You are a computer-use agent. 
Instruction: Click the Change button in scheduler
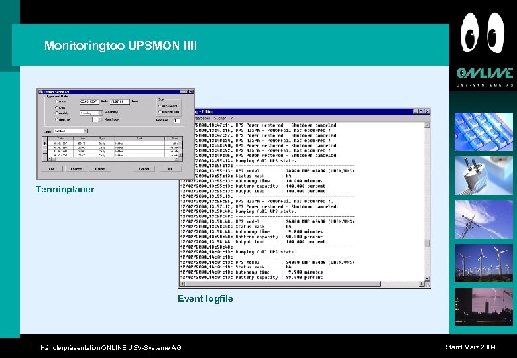76,169
